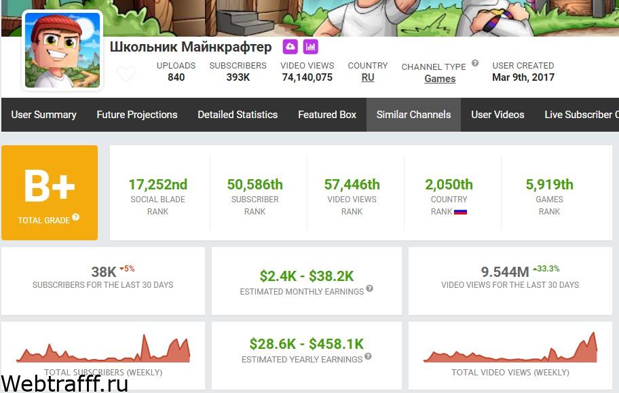Go to the User Videos tab
The image size is (619, 393).
(498, 115)
